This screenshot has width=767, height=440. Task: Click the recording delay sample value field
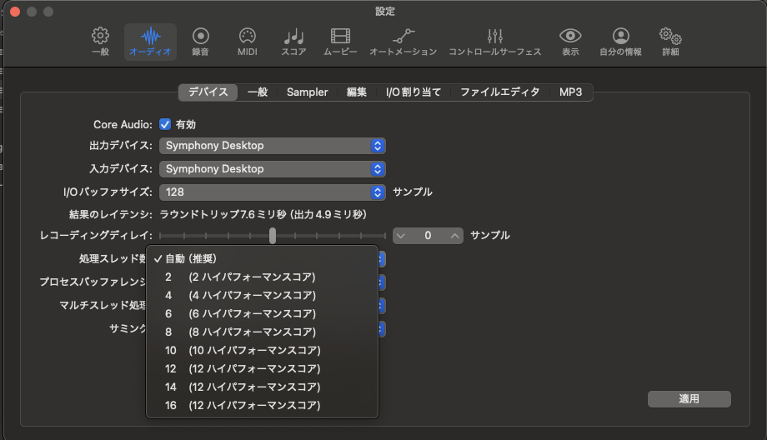(428, 236)
